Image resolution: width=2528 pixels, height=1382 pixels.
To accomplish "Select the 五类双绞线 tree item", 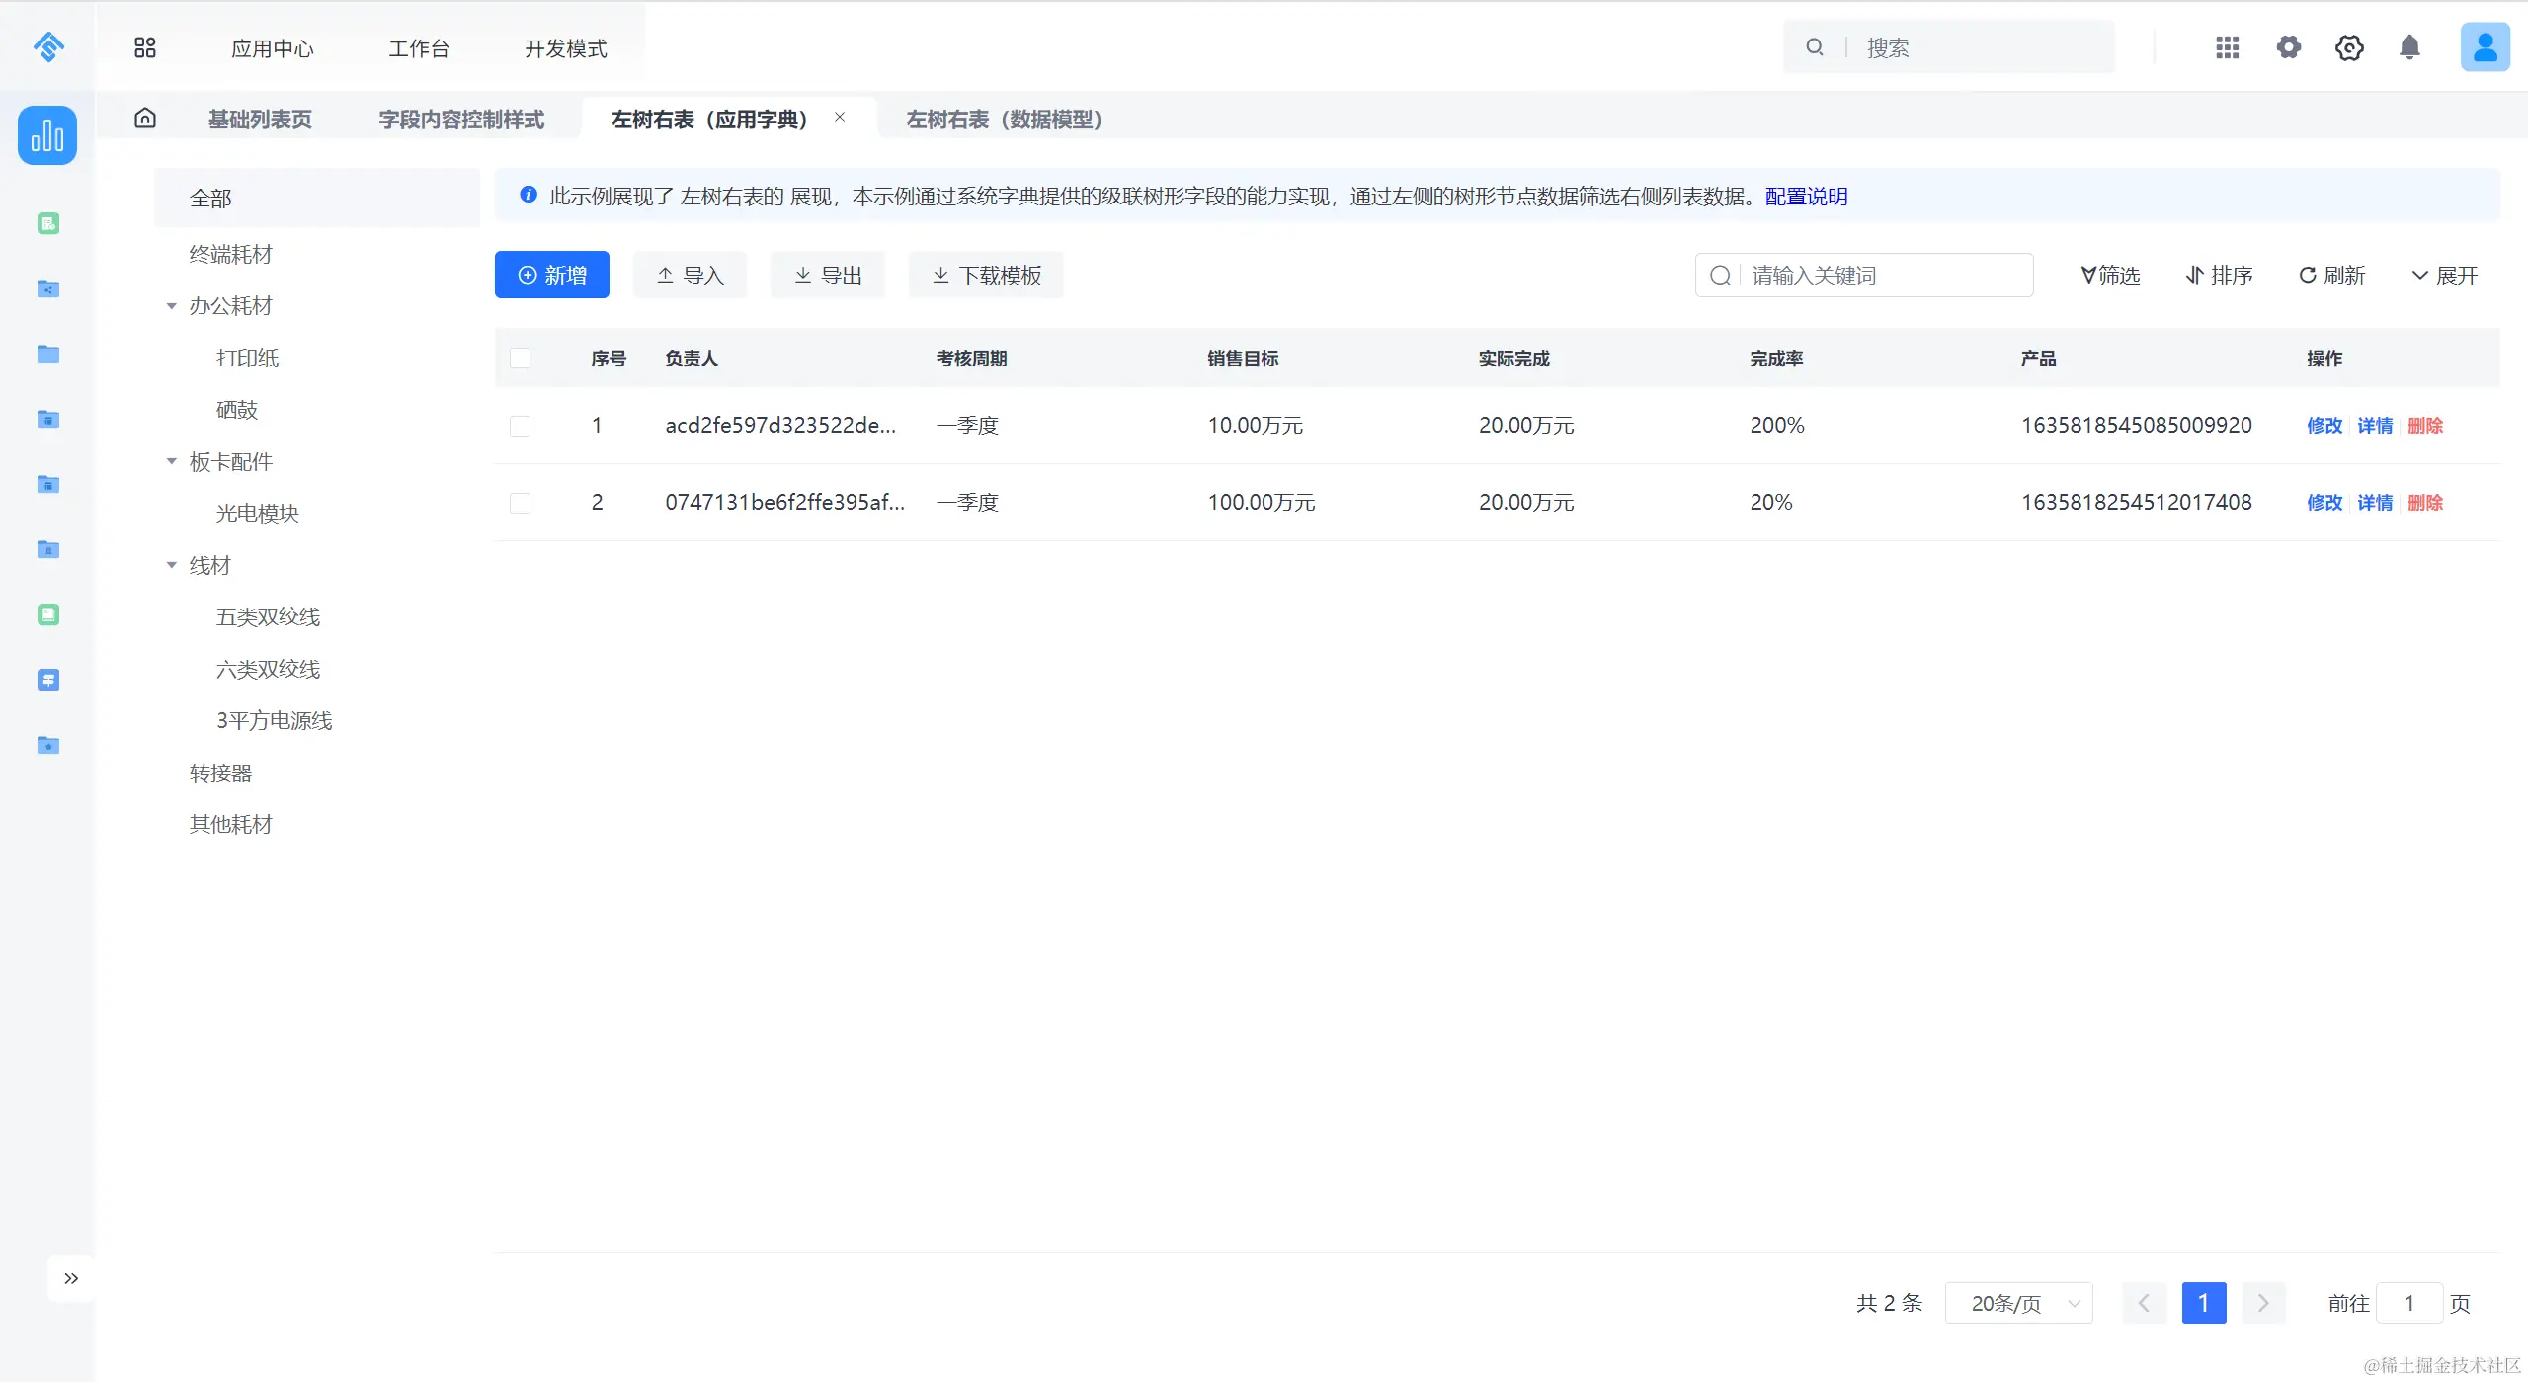I will pos(268,617).
